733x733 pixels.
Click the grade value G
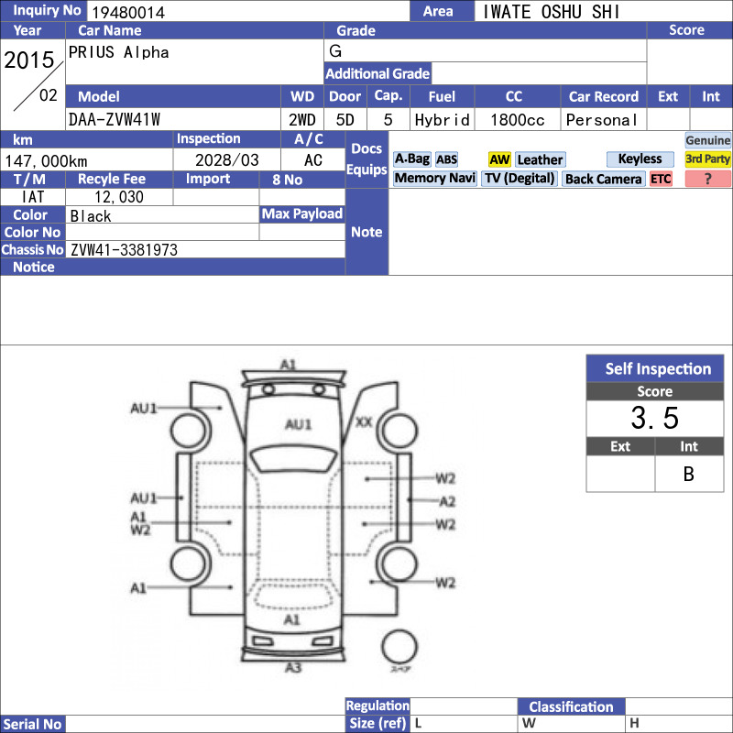pyautogui.click(x=335, y=50)
